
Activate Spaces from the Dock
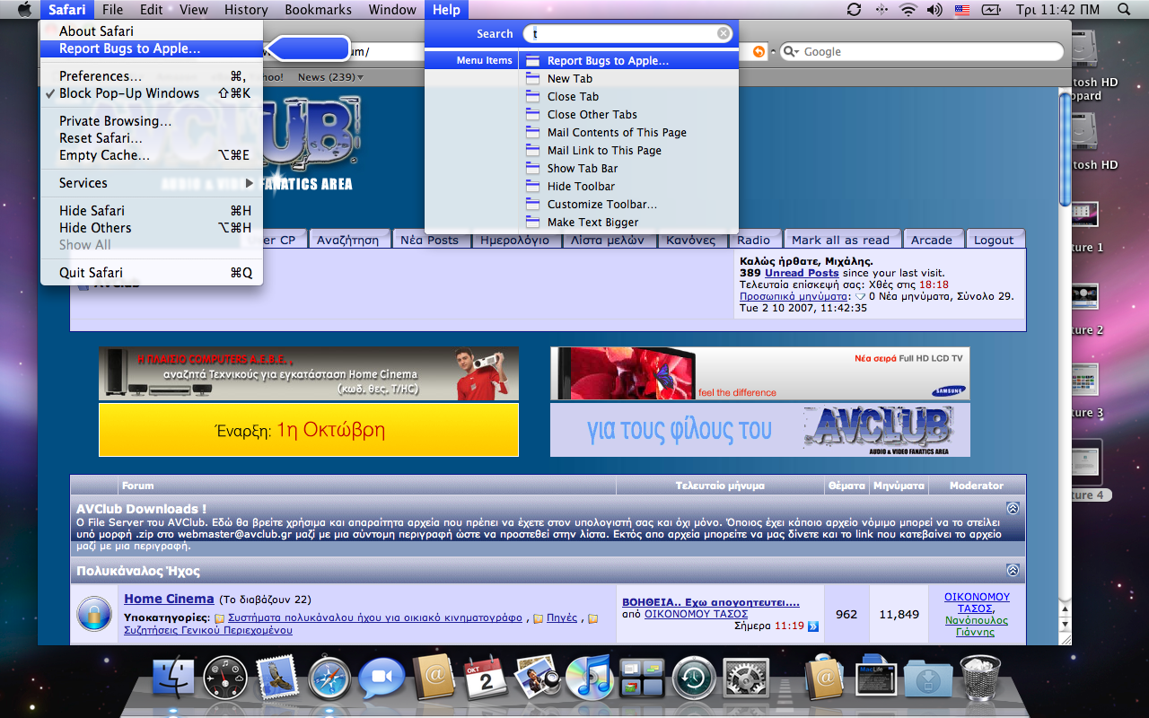[x=642, y=679]
